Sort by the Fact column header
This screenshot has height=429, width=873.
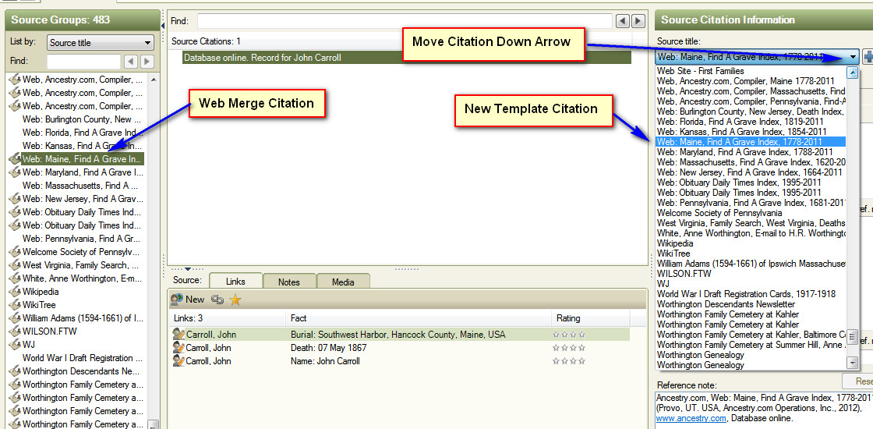418,319
